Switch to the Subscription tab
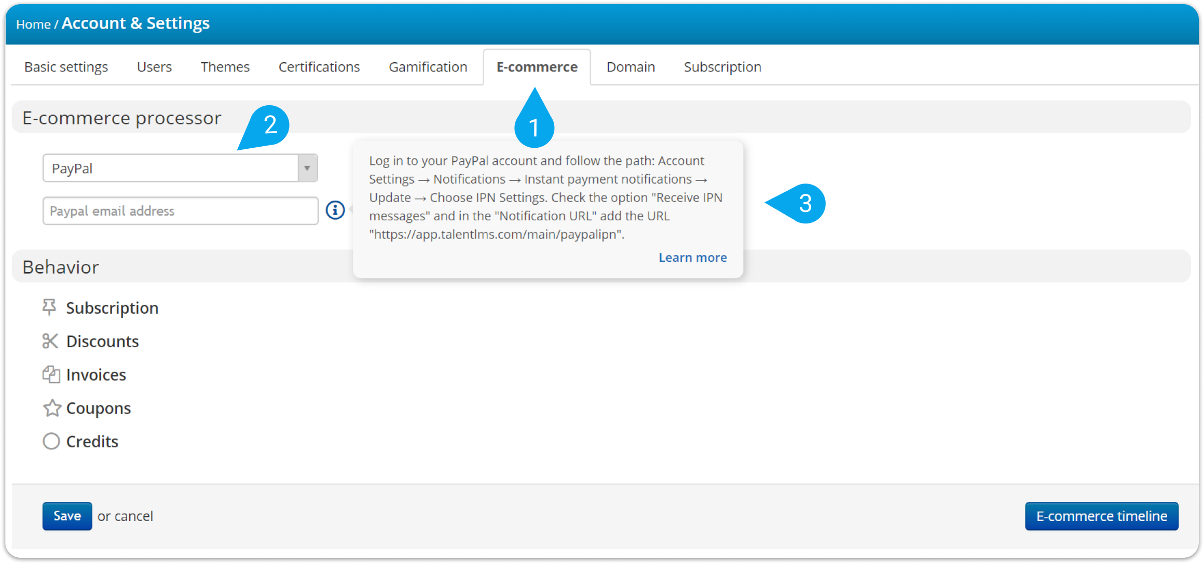The image size is (1204, 564). coord(722,67)
